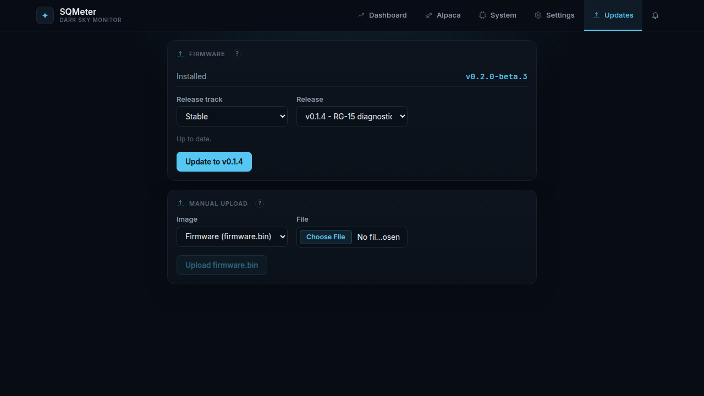Image resolution: width=704 pixels, height=396 pixels.
Task: Click the help icon next to Firmware
Action: [x=237, y=54]
